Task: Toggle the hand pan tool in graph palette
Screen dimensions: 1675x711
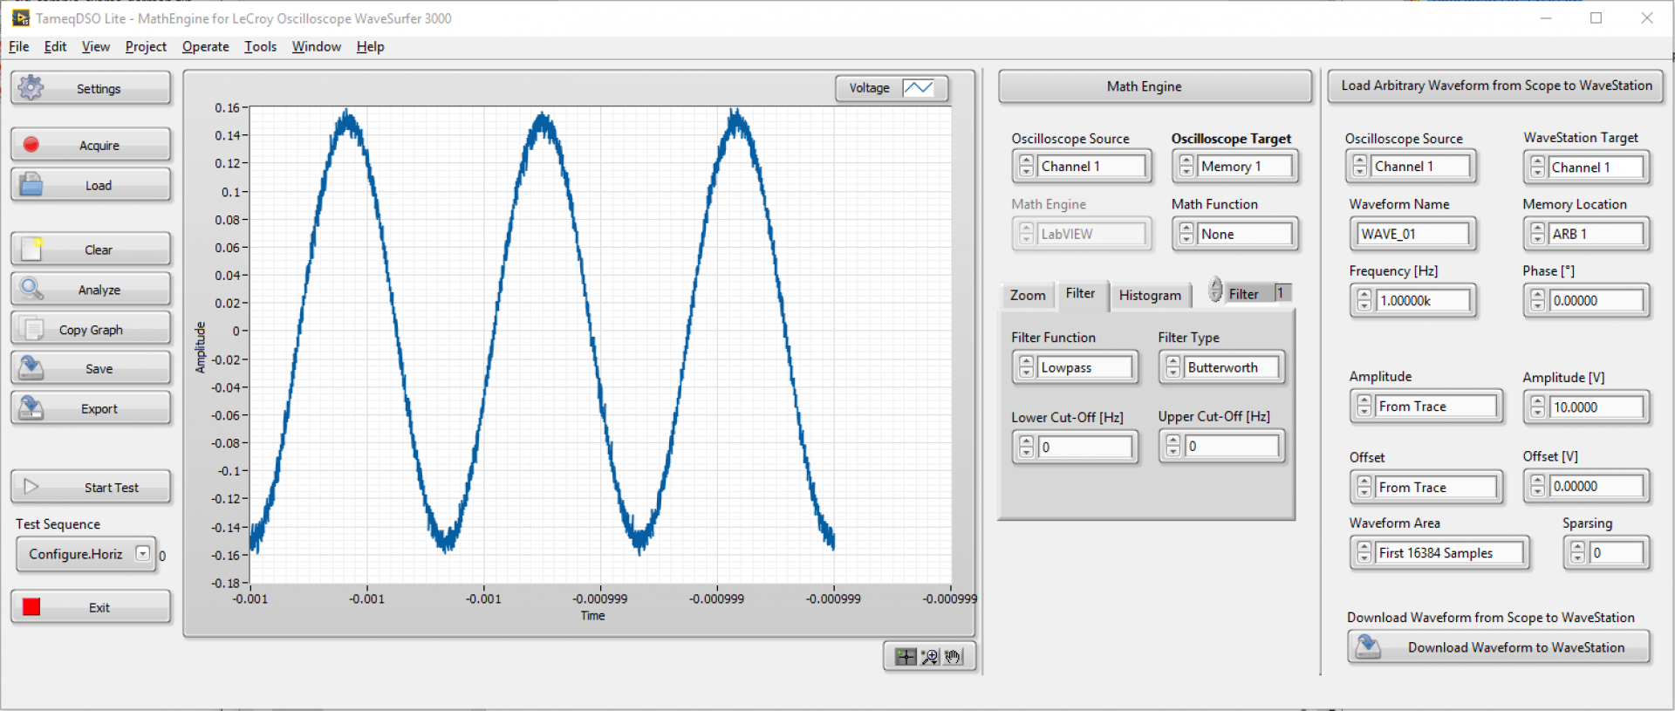Action: pos(954,657)
